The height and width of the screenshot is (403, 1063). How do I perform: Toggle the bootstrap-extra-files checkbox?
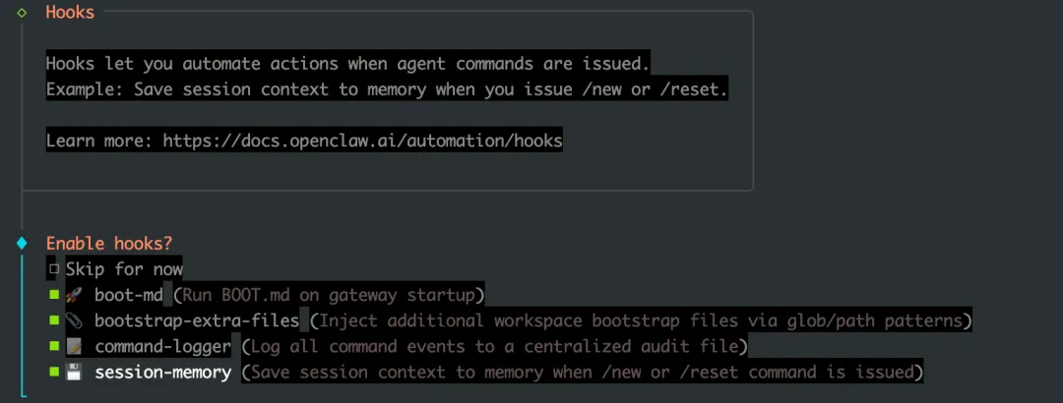pos(53,320)
